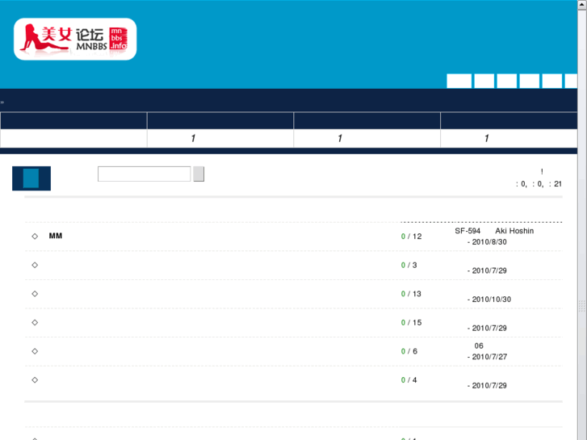This screenshot has height=440, width=587.
Task: Click the diamond icon in the 0 / 6 row
Action: [35, 351]
